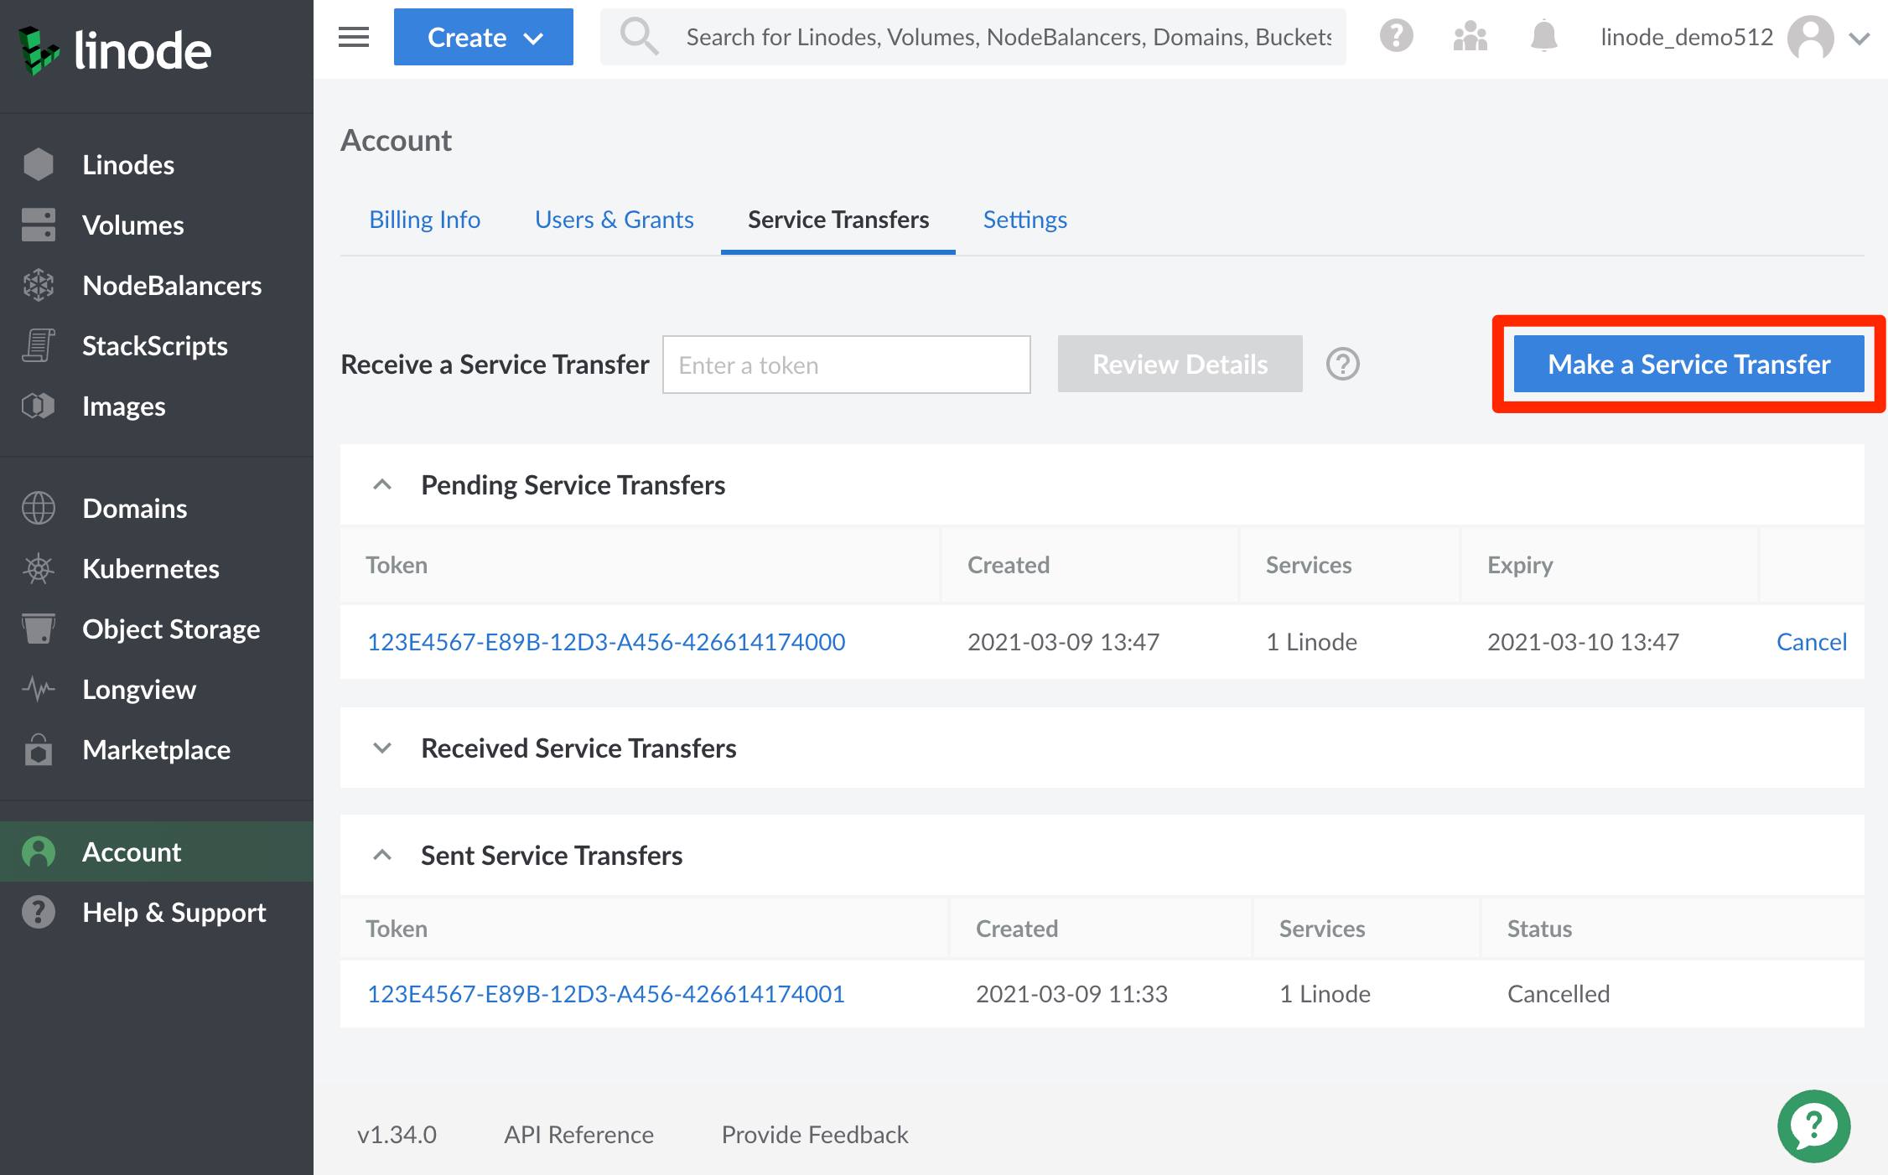
Task: Open the green chat help bubble
Action: point(1813,1126)
